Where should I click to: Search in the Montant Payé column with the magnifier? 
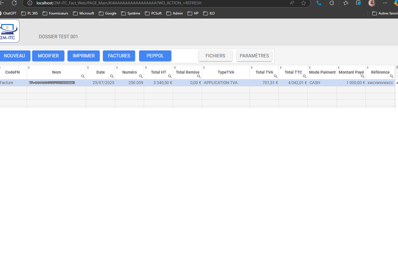363,76
